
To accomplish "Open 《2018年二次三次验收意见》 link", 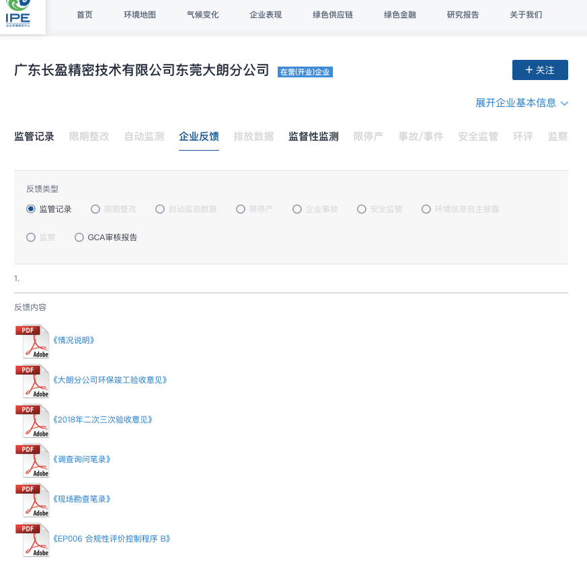I will tap(103, 420).
